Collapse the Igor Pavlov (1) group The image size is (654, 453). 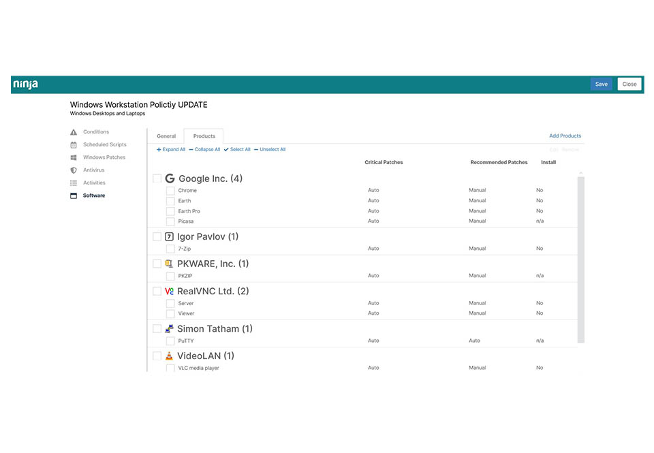[208, 237]
